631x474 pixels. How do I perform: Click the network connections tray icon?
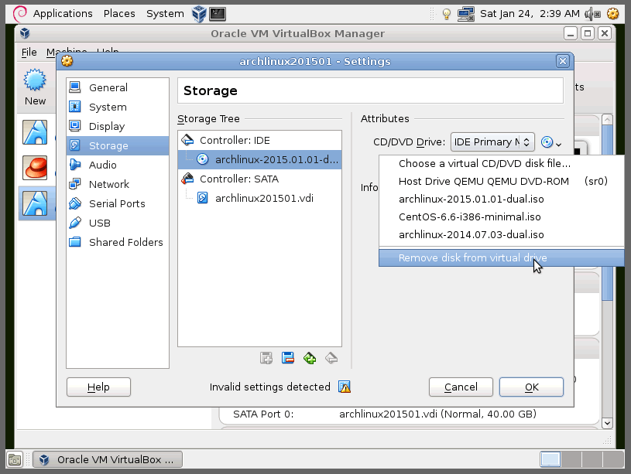click(465, 14)
